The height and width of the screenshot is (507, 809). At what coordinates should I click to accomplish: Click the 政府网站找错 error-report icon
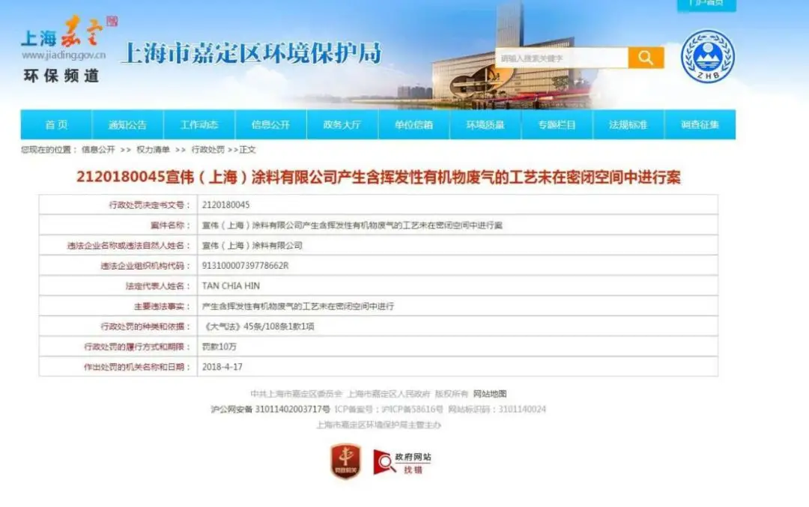click(402, 462)
